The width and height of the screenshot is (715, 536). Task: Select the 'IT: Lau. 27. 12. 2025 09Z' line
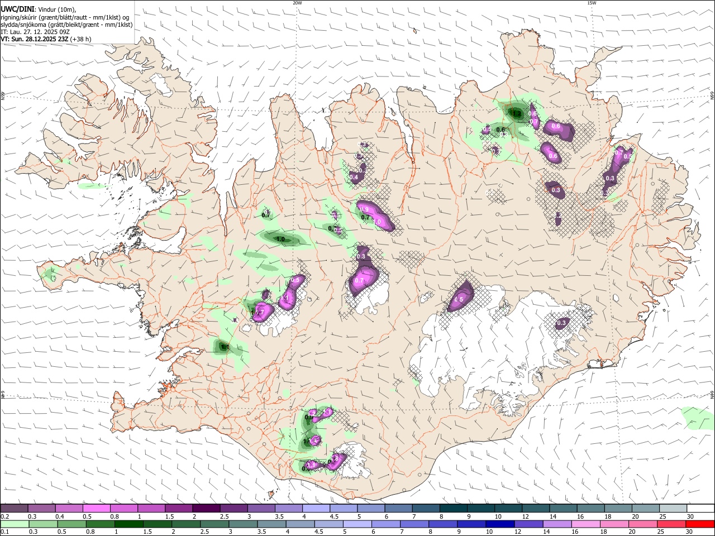click(x=35, y=32)
